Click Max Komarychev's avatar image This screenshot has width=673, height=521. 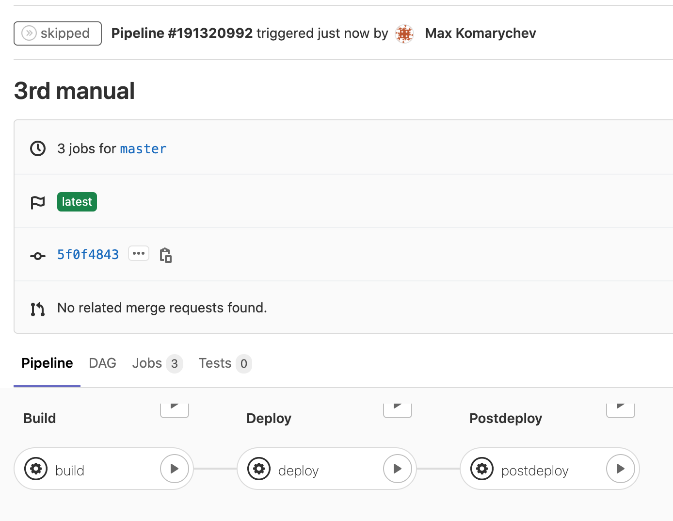pyautogui.click(x=404, y=33)
